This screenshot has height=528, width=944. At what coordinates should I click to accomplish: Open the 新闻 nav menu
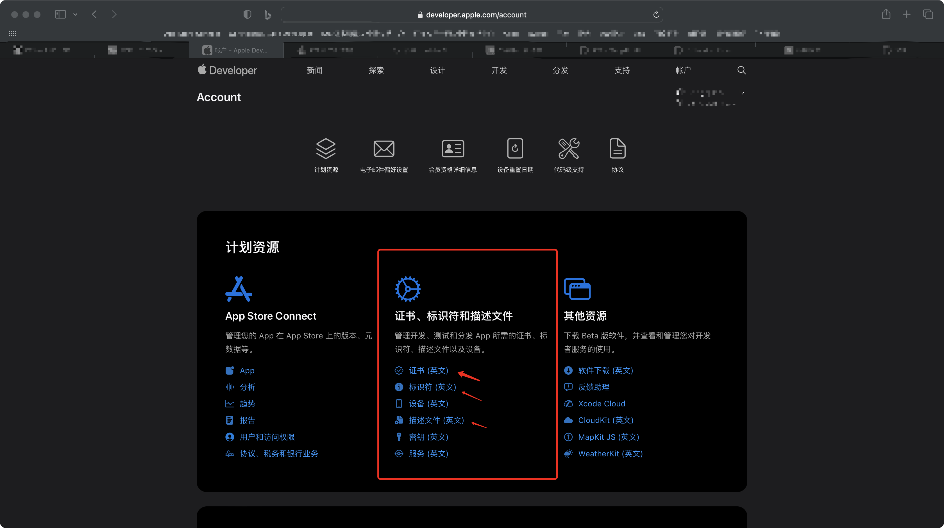point(314,70)
